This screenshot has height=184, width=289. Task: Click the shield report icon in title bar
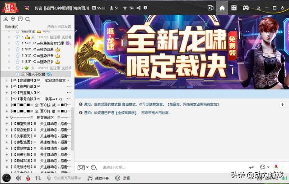[145, 8]
